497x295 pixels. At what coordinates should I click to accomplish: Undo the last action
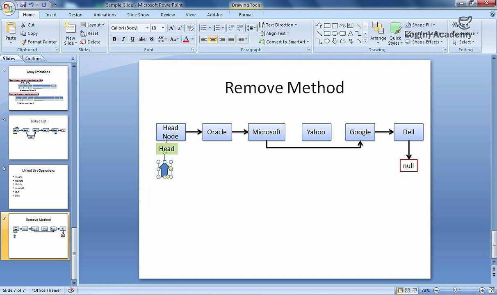32,5
